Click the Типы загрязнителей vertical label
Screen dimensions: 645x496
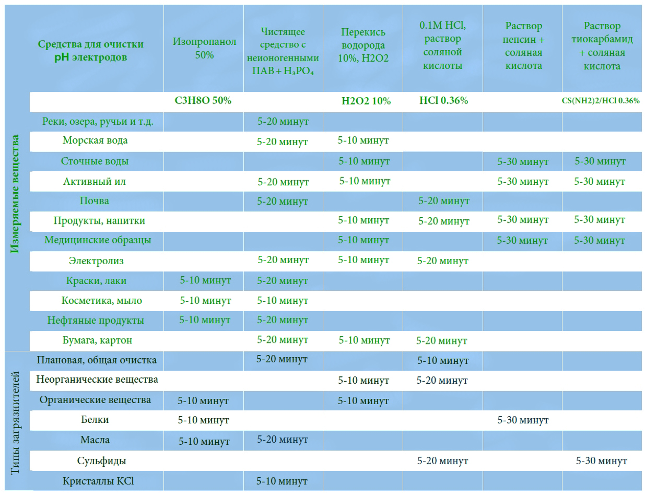[x=15, y=423]
